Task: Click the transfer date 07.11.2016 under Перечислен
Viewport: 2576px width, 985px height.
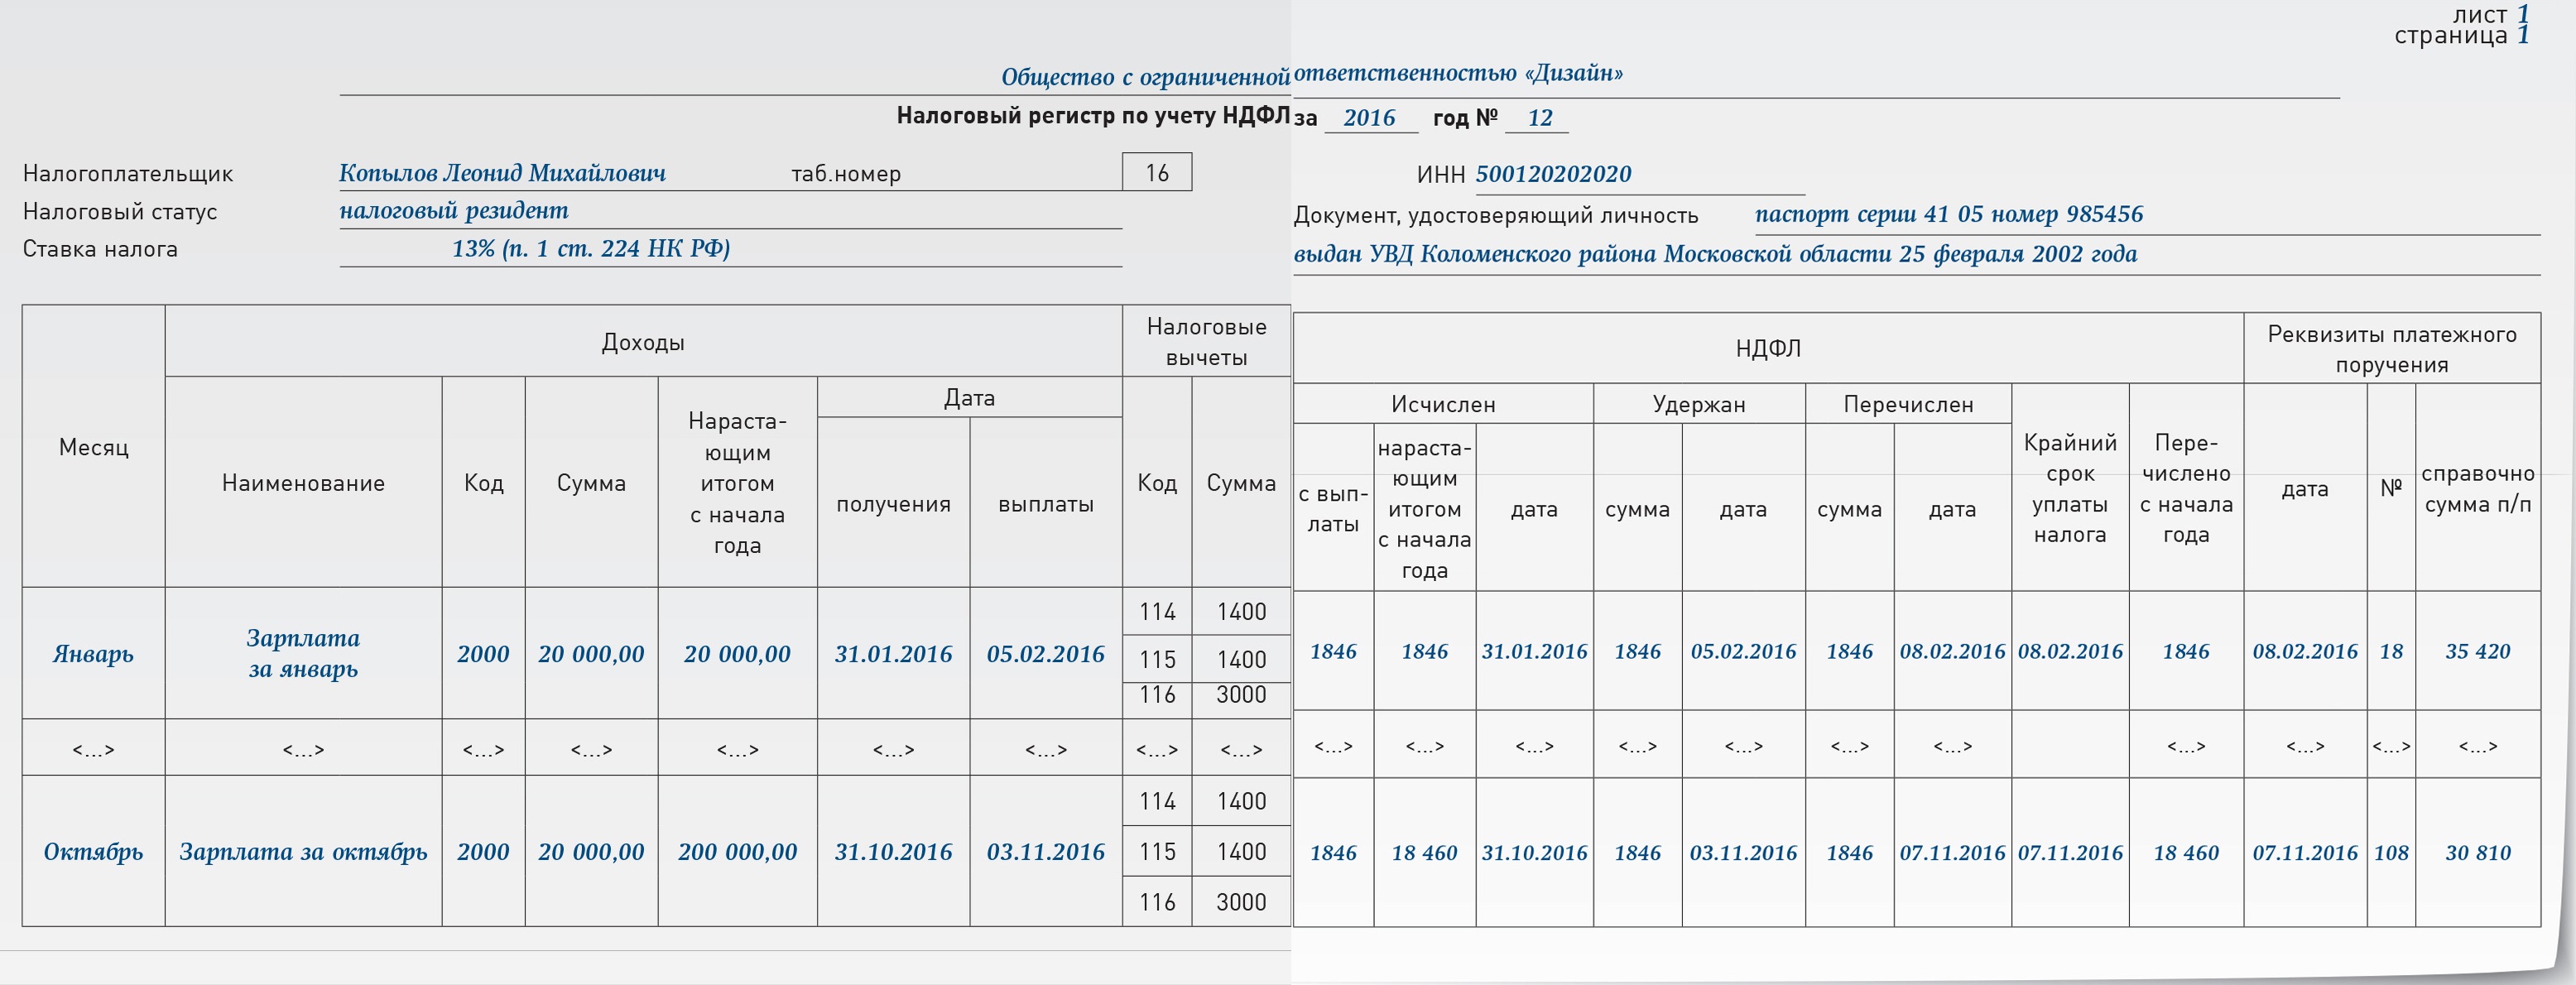Action: pyautogui.click(x=1952, y=853)
